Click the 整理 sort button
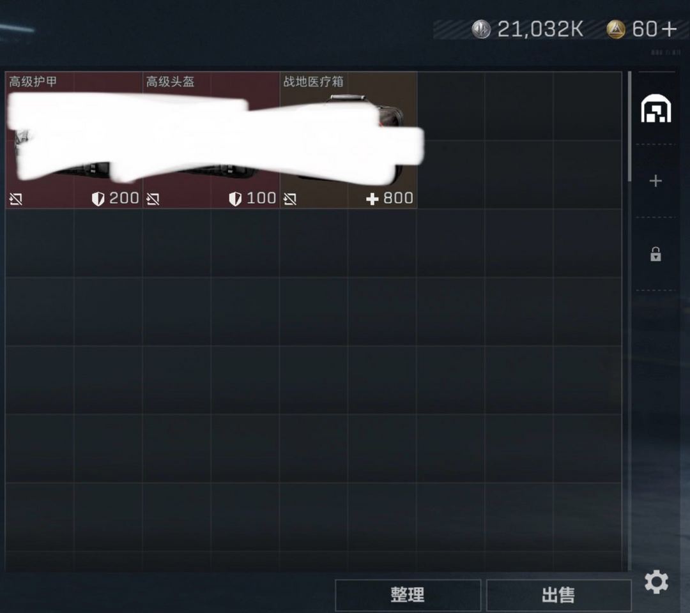The image size is (690, 613). click(408, 595)
